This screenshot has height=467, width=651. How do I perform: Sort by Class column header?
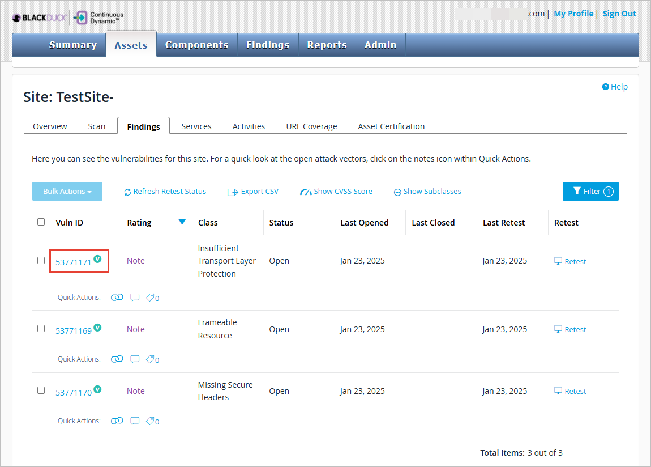(x=208, y=223)
